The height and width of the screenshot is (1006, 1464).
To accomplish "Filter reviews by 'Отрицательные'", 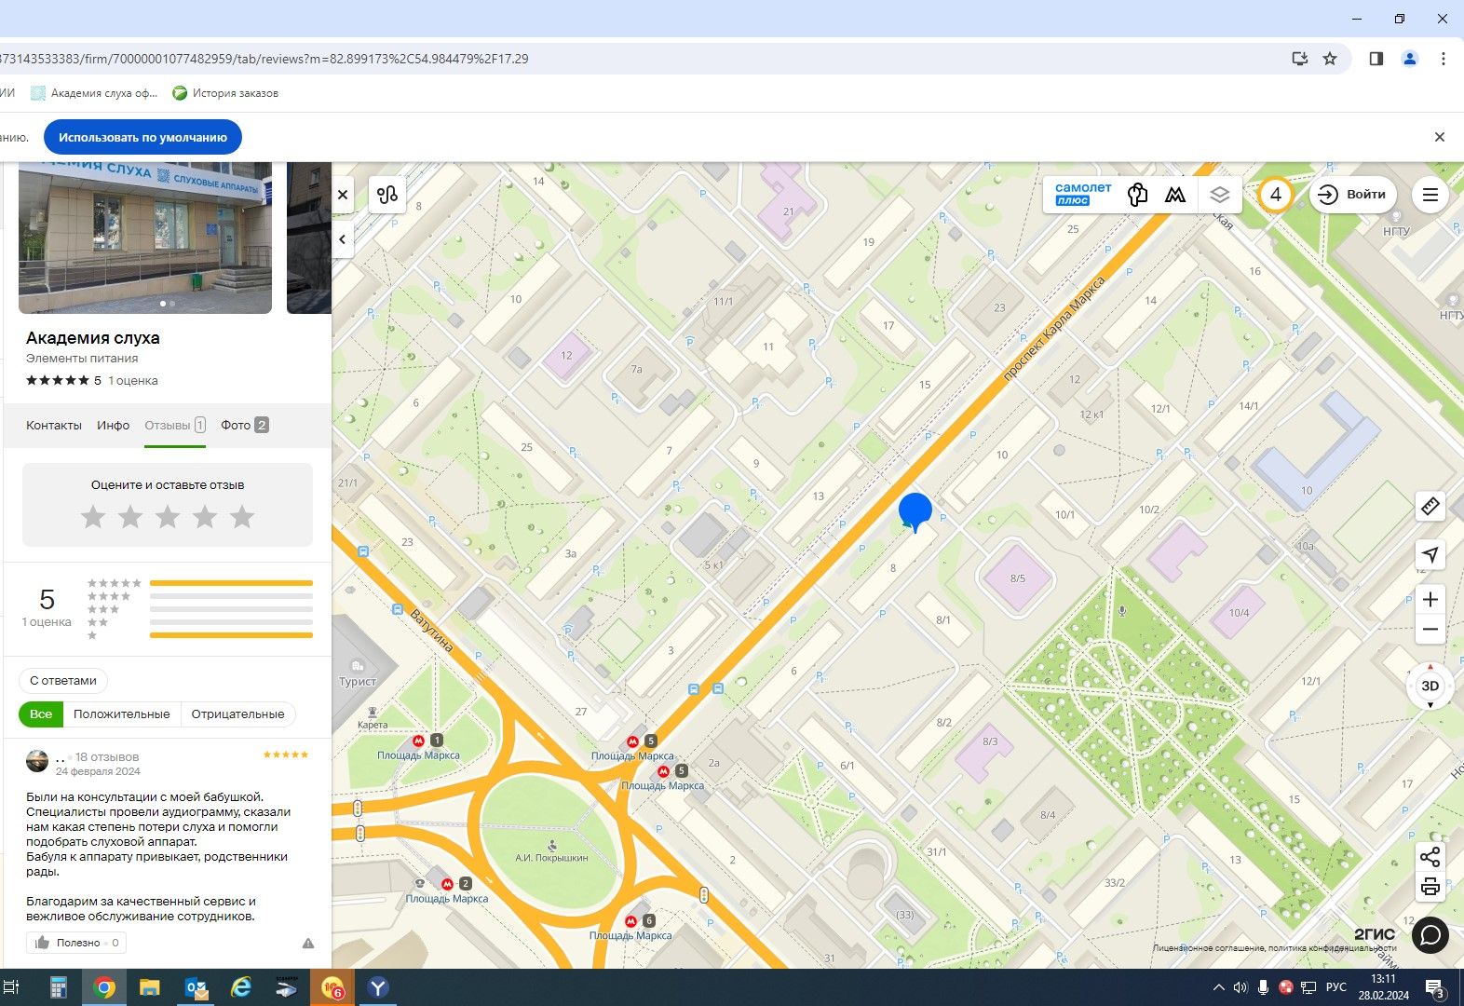I will point(237,714).
